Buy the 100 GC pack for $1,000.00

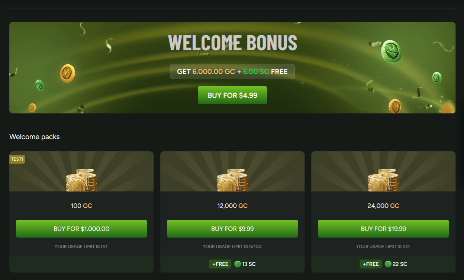pos(81,229)
